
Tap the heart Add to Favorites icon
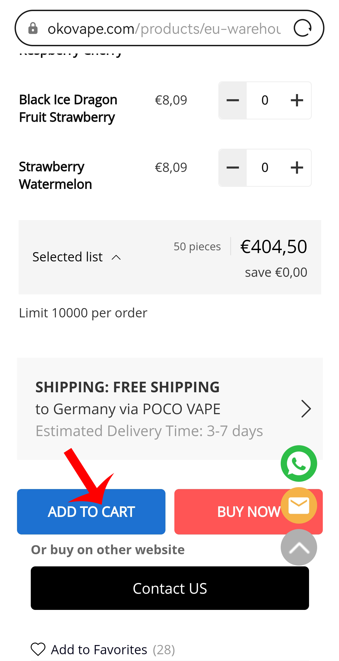pyautogui.click(x=38, y=649)
